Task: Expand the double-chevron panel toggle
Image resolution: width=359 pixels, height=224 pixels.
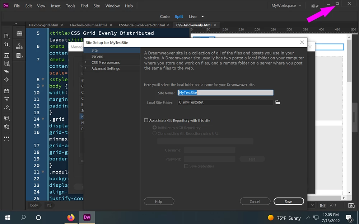Action: point(15,24)
